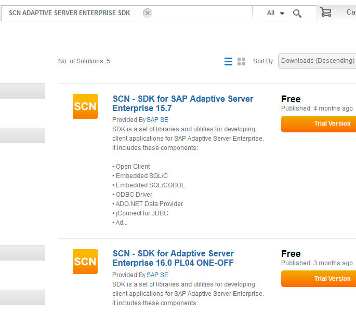Image resolution: width=356 pixels, height=314 pixels.
Task: Open SCN - SDK for SAP Adaptive Server Enterprise 15.7
Action: tap(183, 103)
